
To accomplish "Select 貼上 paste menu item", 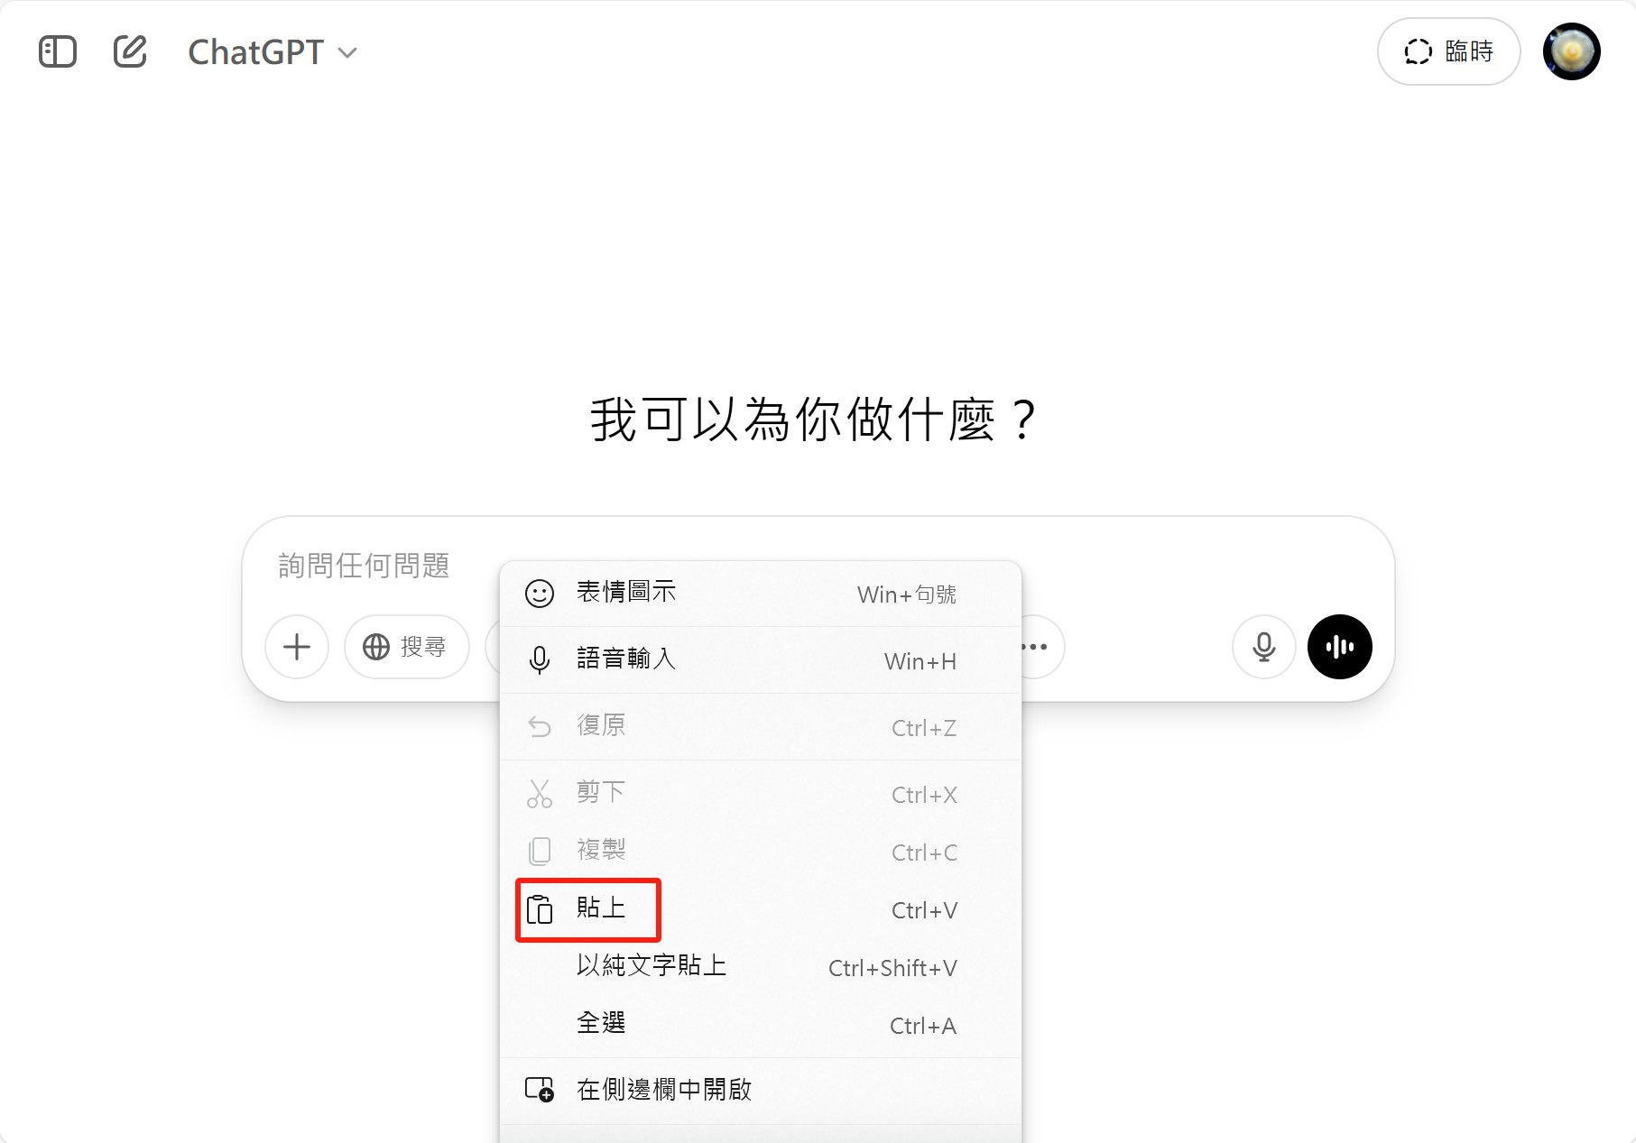I will click(760, 909).
